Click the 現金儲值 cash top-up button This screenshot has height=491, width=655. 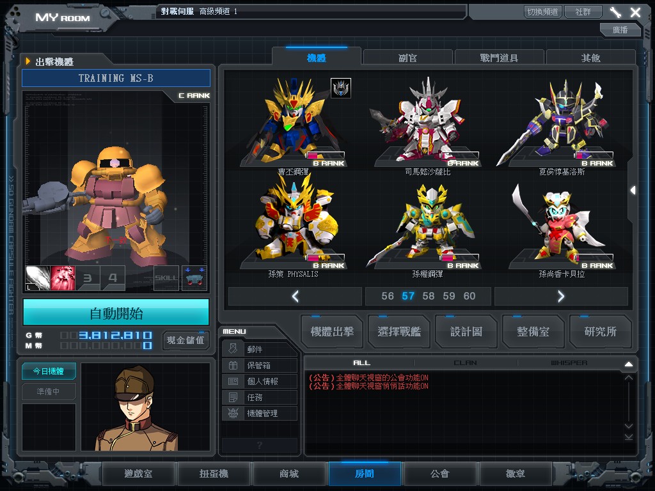[x=186, y=340]
